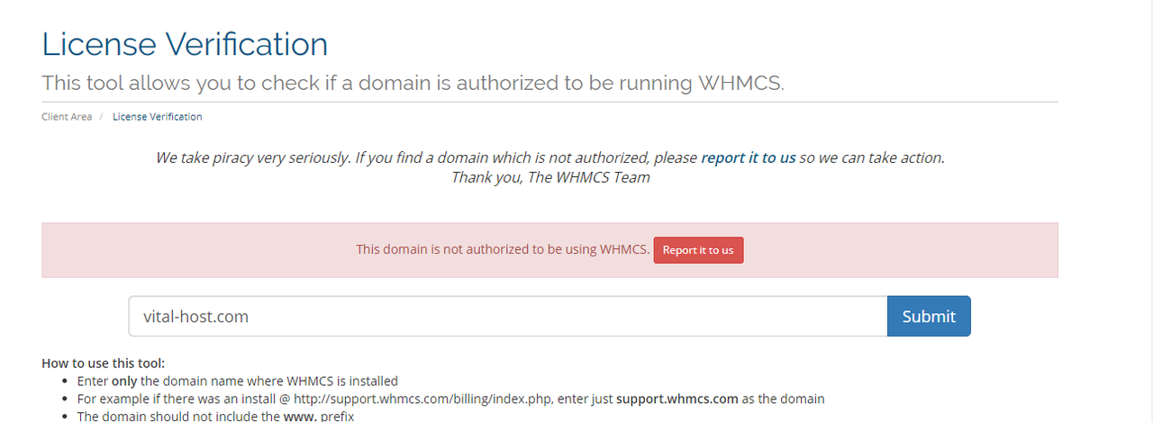This screenshot has height=422, width=1153.
Task: Click the red 'Report it to us' button
Action: pyautogui.click(x=698, y=249)
